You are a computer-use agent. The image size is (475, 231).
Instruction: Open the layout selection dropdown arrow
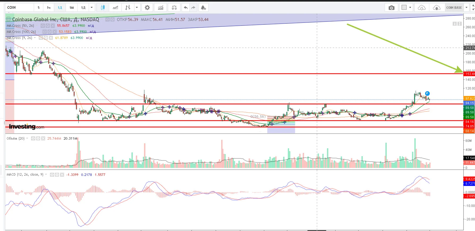coord(410,8)
